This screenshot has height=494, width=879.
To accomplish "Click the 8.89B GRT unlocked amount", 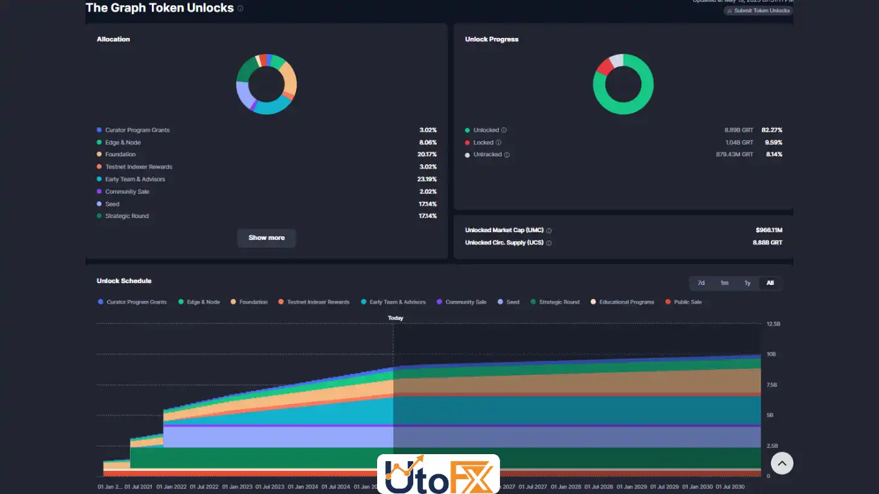I will coord(739,130).
